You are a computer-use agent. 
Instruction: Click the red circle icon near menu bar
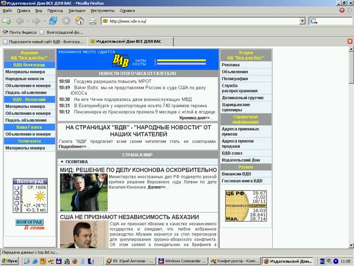click(342, 10)
